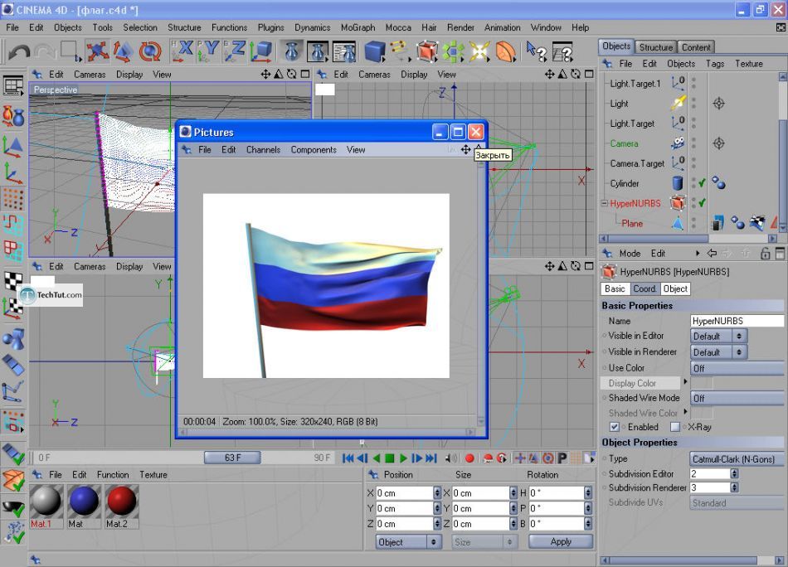Select the Light.Target.1 row in the Objects list
The height and width of the screenshot is (567, 788).
click(x=635, y=84)
